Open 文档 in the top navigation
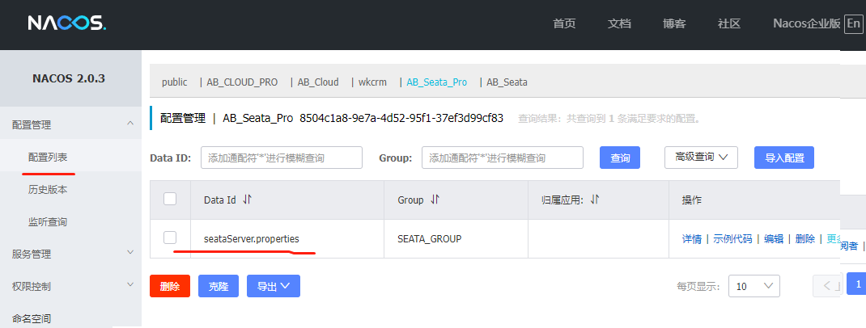Screen dimensions: 866x328 [619, 23]
